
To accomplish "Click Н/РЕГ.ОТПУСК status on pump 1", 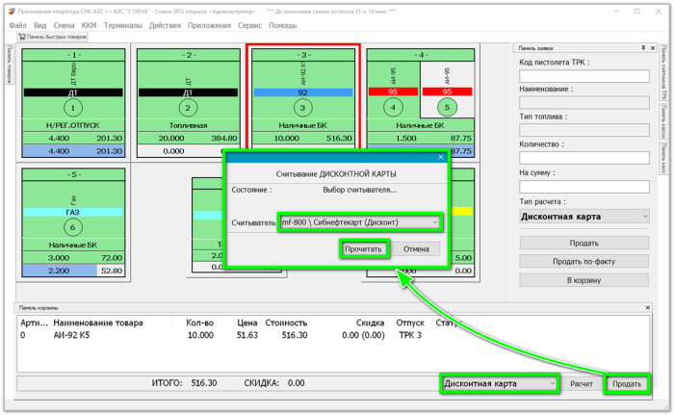I will (x=72, y=125).
